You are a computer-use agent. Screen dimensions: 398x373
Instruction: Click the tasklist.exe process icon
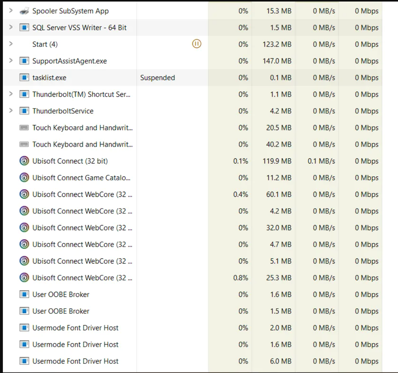[x=24, y=78]
